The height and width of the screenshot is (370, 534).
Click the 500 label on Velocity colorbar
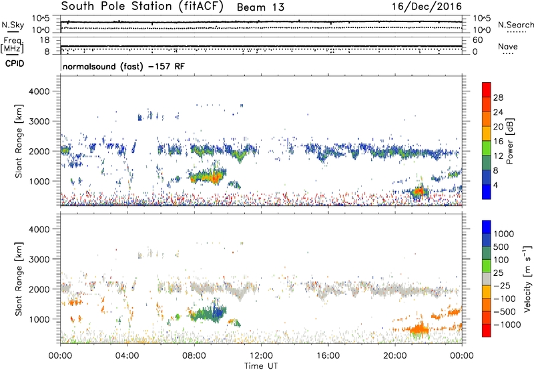coord(501,246)
